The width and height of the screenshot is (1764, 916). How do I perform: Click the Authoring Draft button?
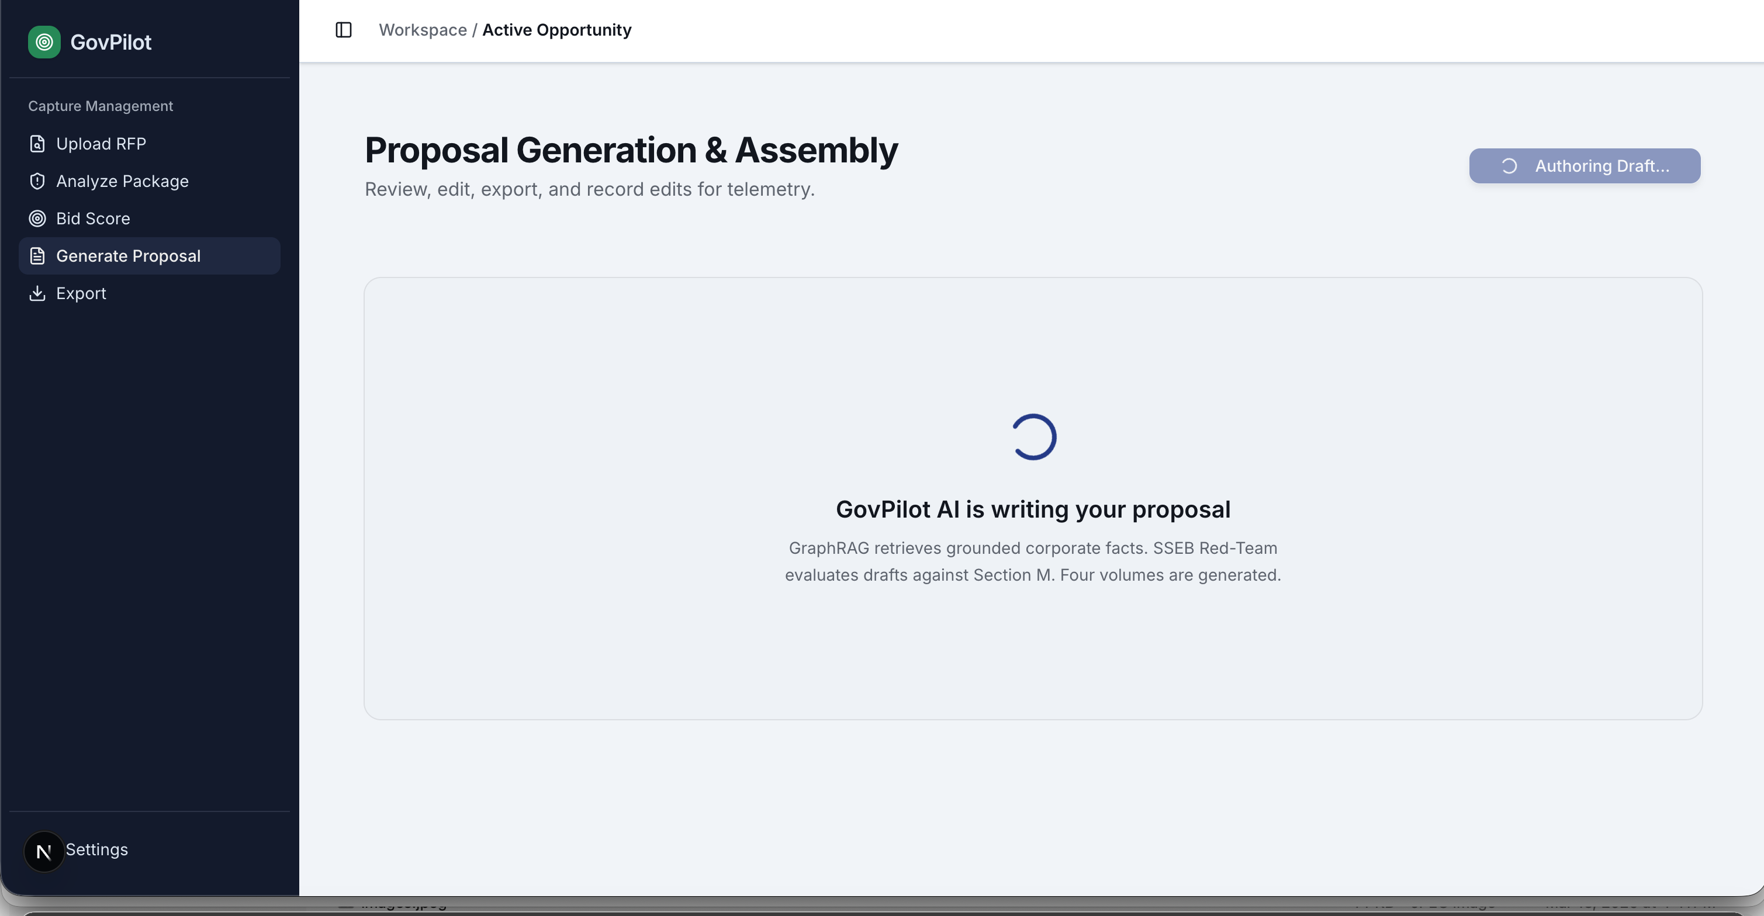(1585, 166)
